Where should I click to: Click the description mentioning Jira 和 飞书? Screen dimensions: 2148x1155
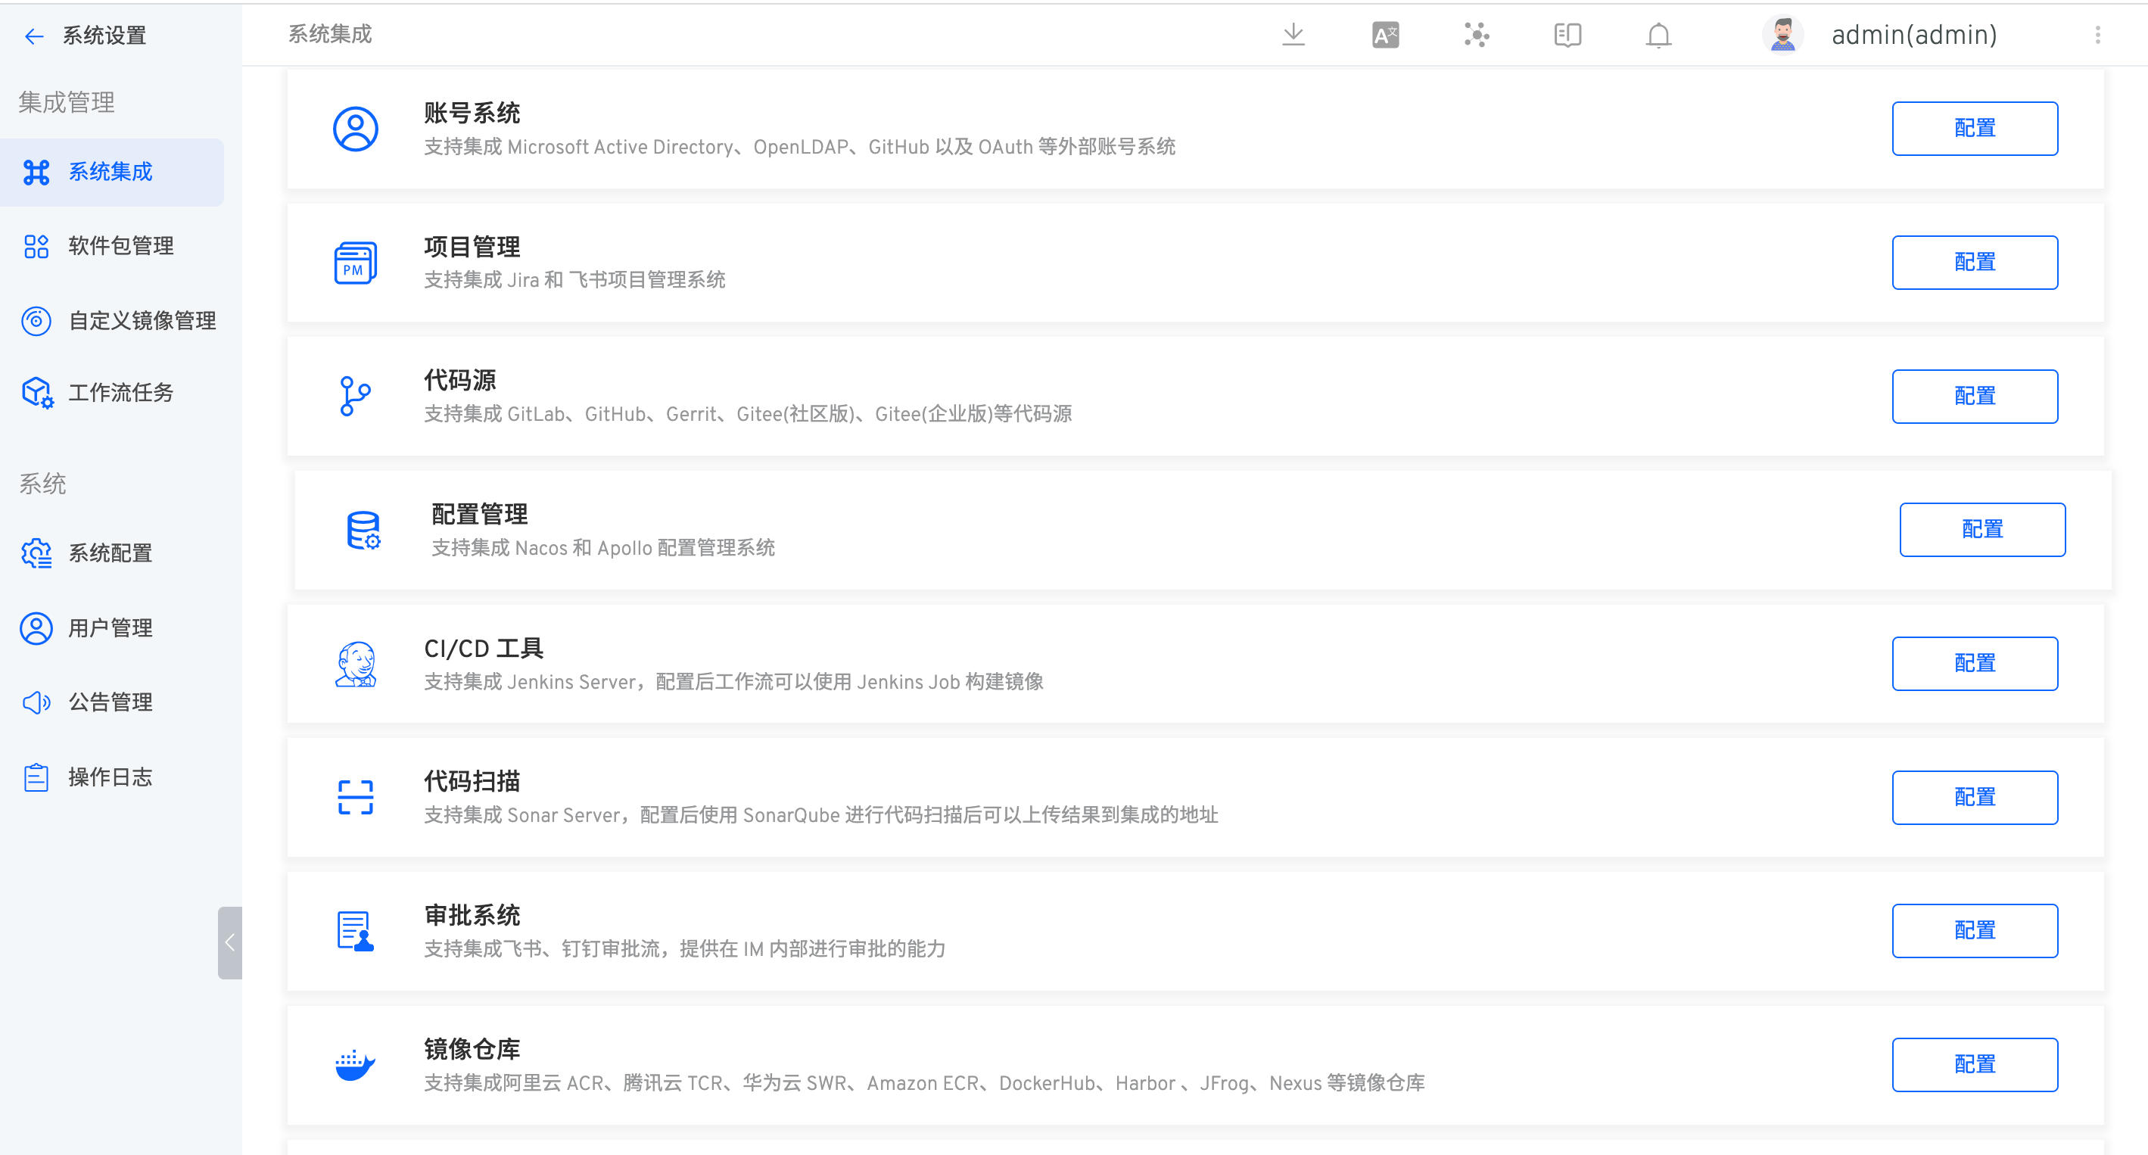pos(574,280)
